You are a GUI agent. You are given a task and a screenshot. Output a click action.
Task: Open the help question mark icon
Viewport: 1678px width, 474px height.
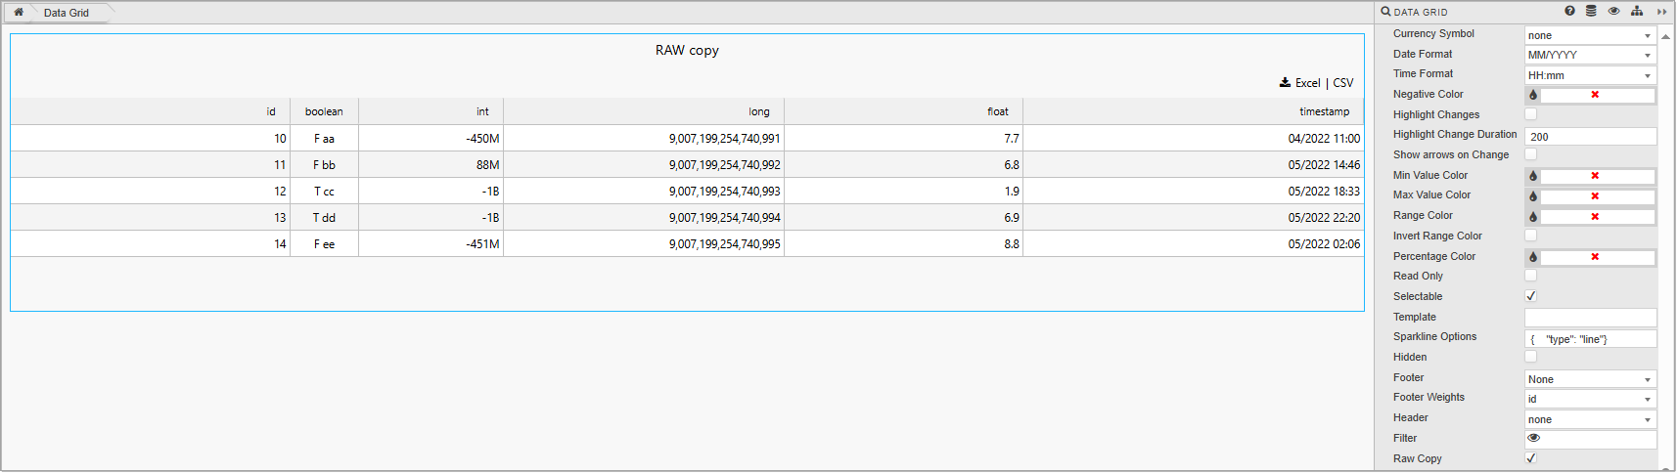(1569, 12)
